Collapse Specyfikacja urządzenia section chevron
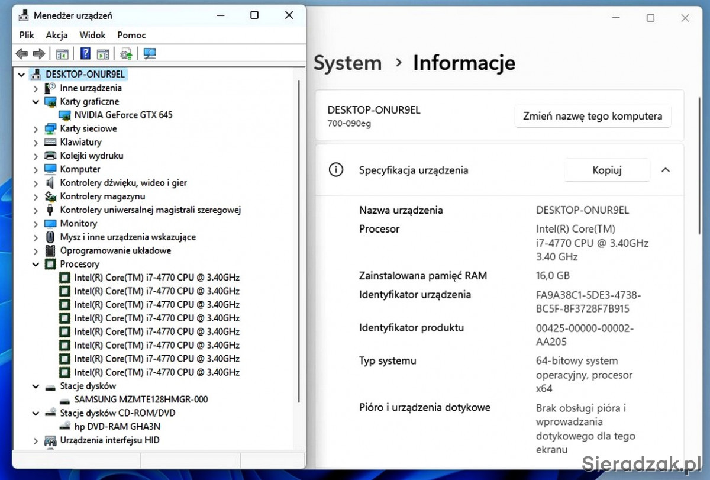Viewport: 710px width, 480px height. pyautogui.click(x=666, y=170)
